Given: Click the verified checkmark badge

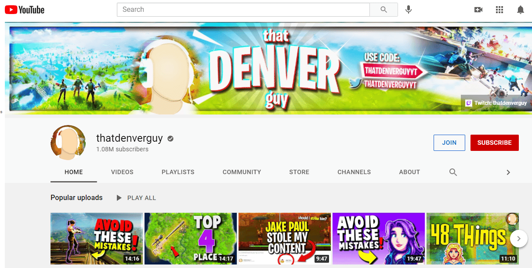Looking at the screenshot, I should tap(170, 139).
